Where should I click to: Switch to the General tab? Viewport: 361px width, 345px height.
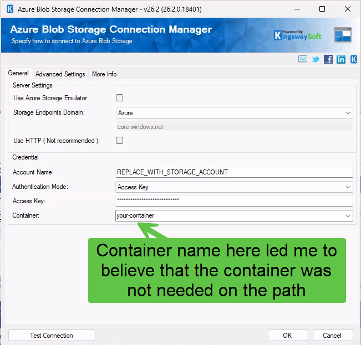pyautogui.click(x=18, y=73)
